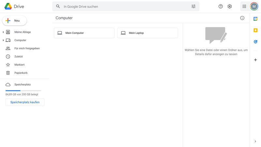Open the settings gear icon
This screenshot has height=147, width=261.
(x=230, y=7)
